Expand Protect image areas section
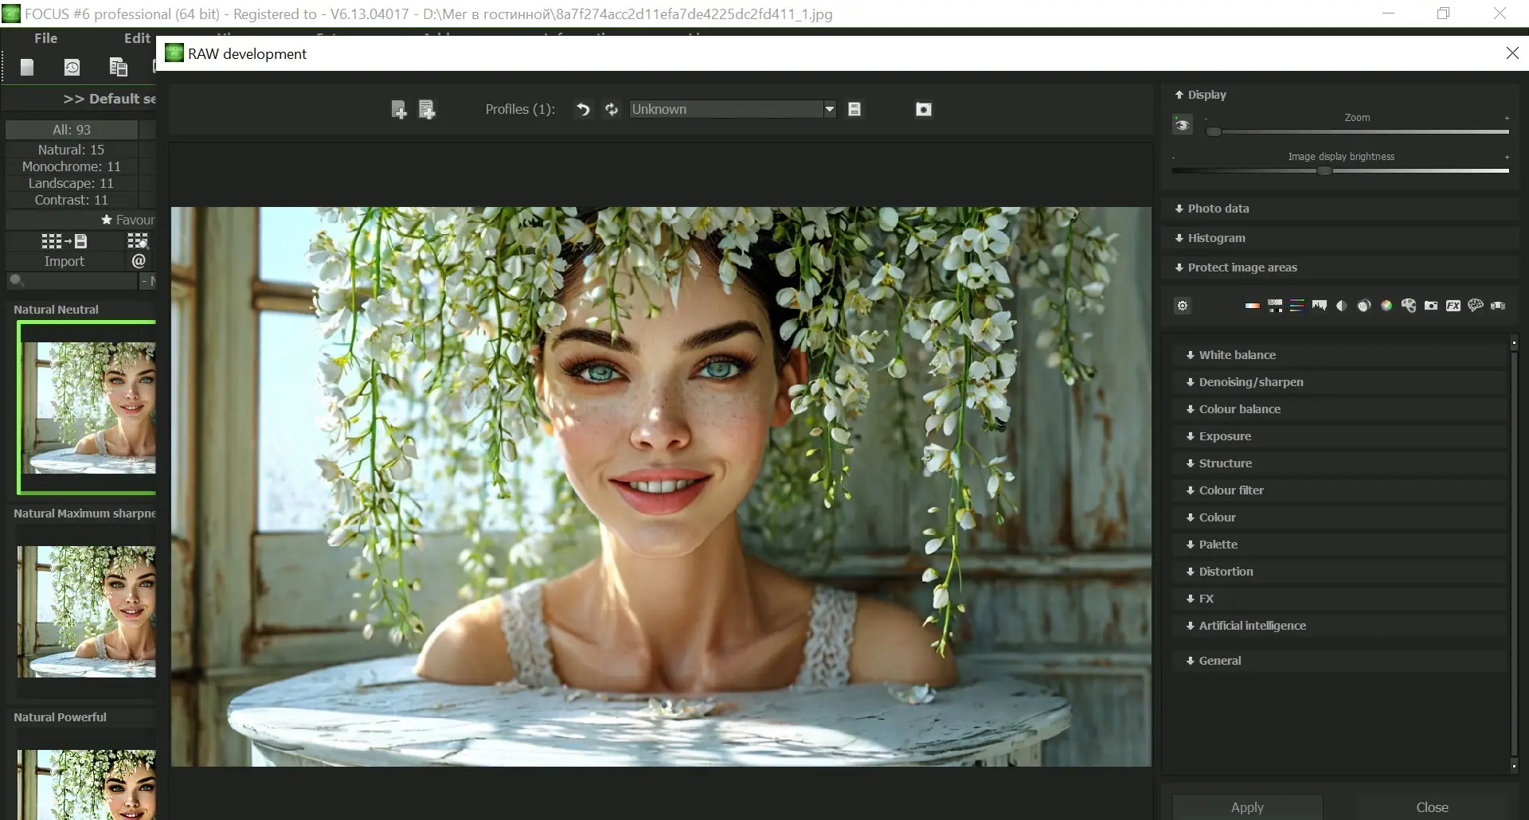 tap(1339, 267)
